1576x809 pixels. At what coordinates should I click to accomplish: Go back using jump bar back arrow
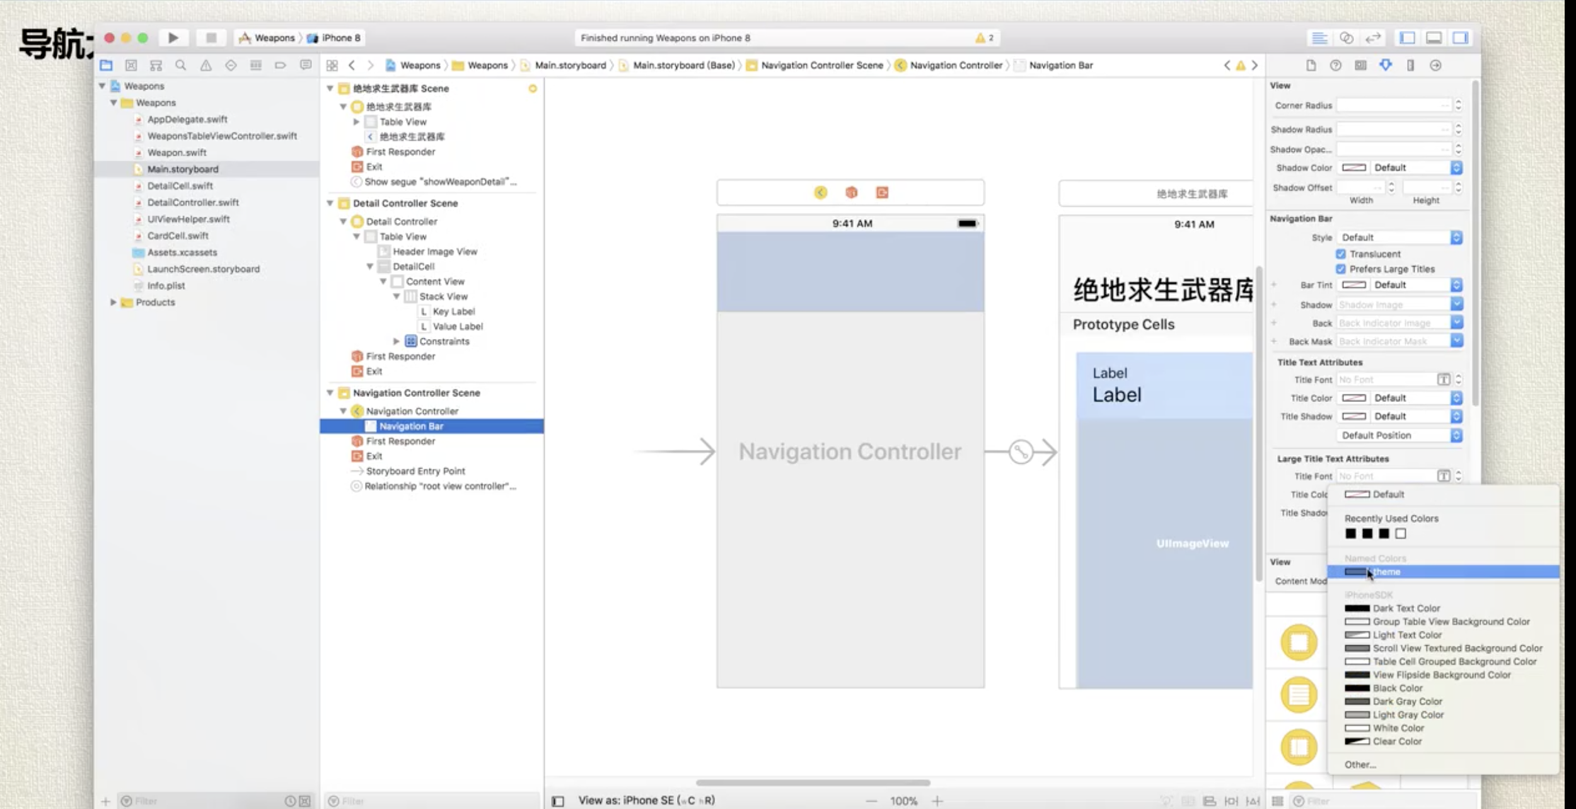[x=352, y=65]
